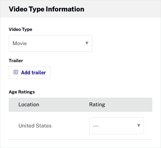Click the Add trailer link text
The width and height of the screenshot is (161, 148).
point(33,73)
